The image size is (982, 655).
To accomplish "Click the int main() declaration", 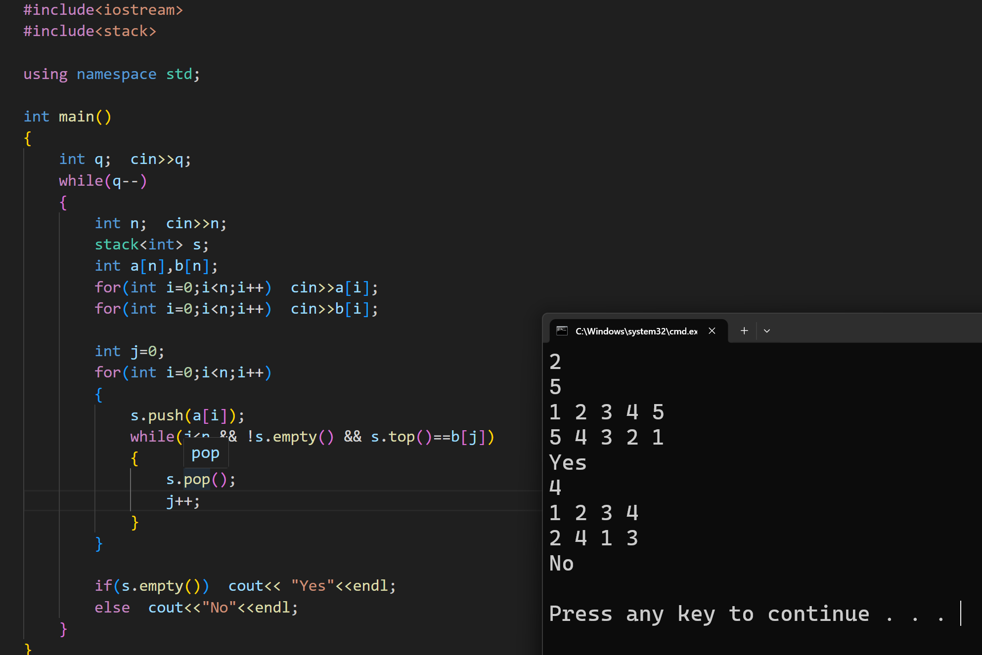I will pos(68,117).
